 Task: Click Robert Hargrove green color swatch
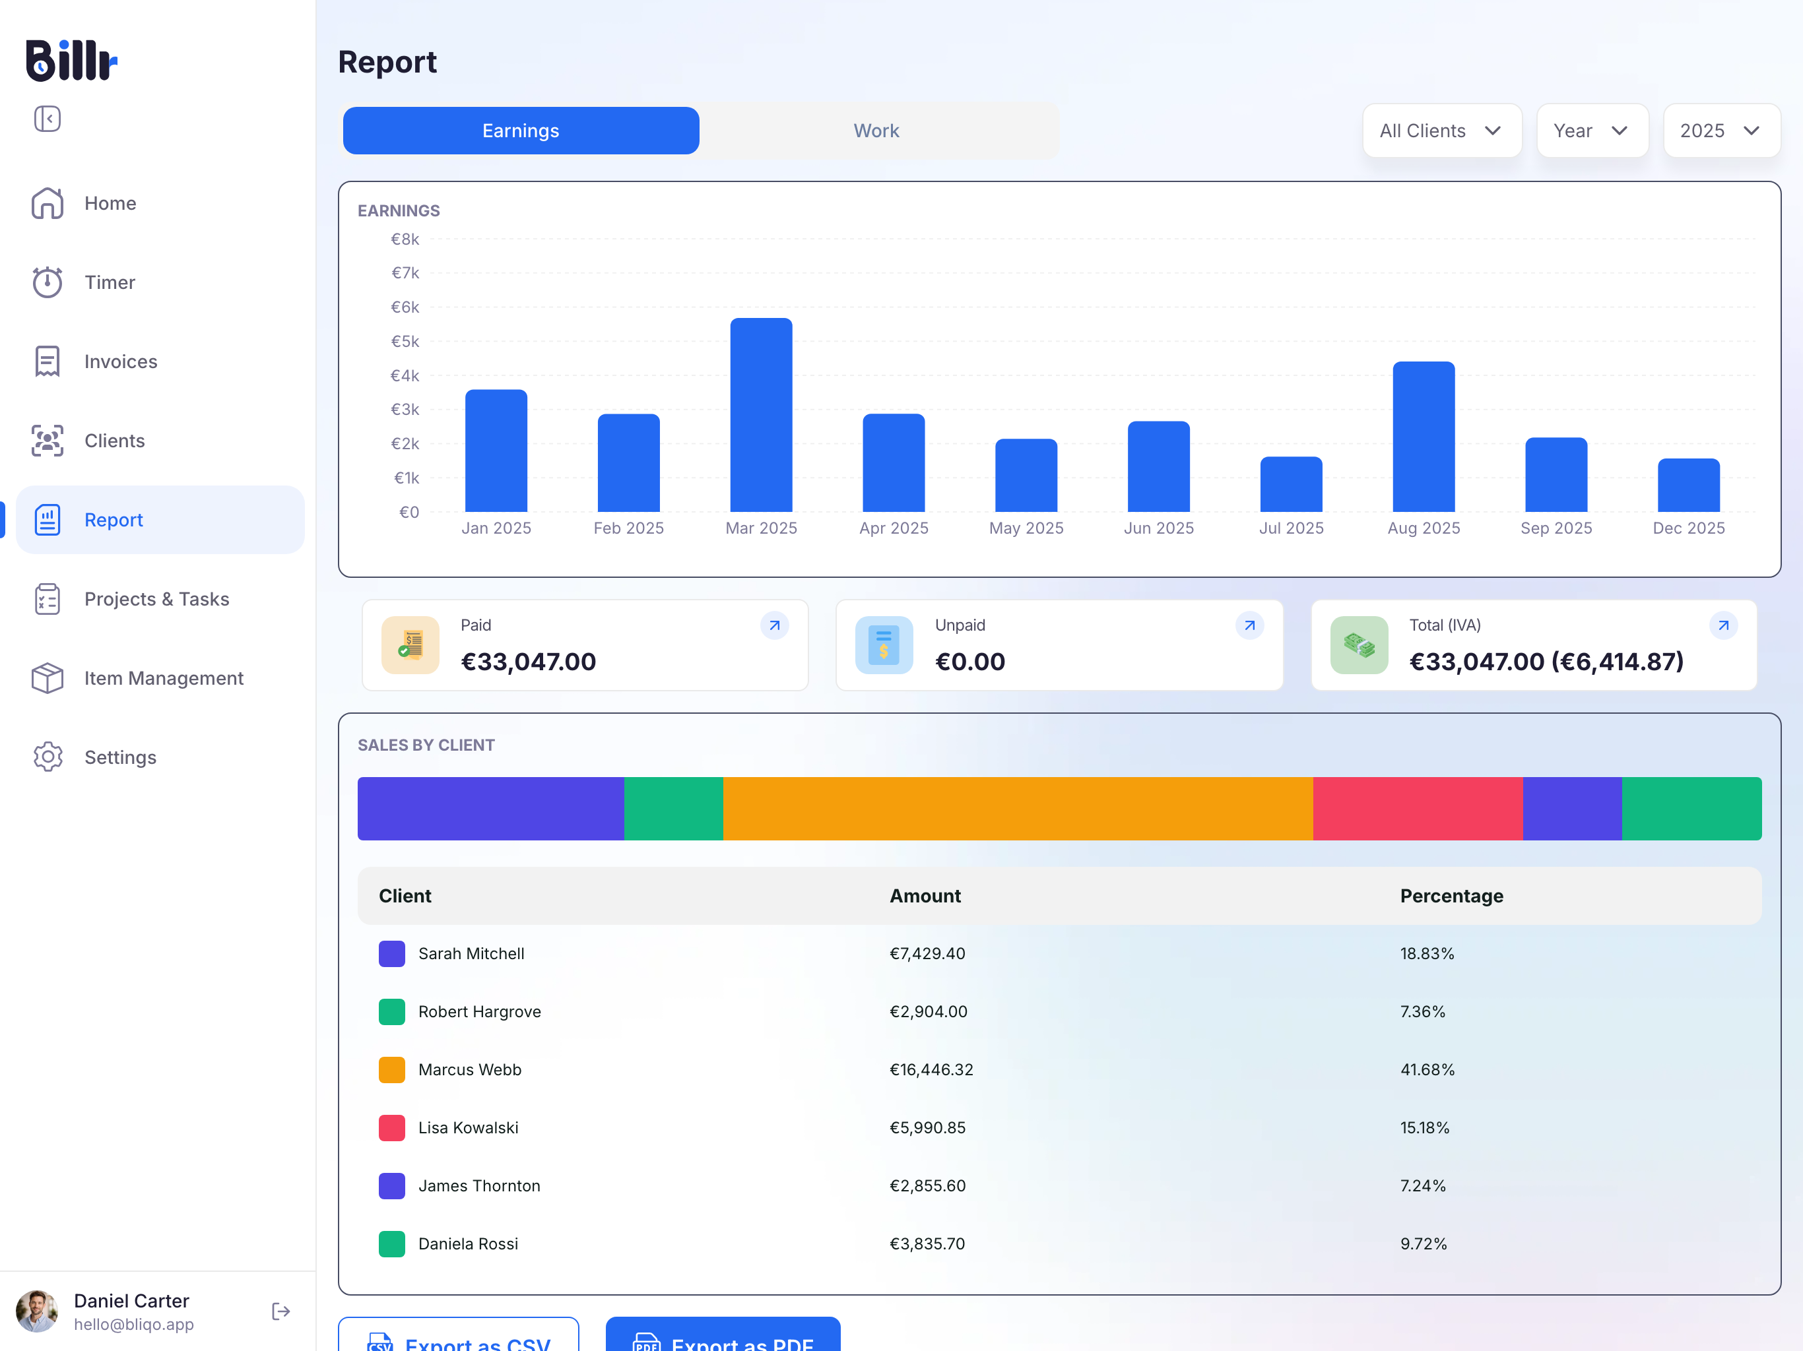[x=392, y=1011]
